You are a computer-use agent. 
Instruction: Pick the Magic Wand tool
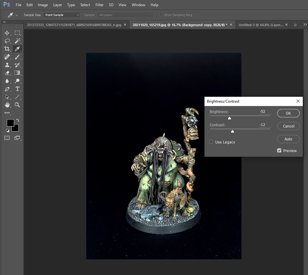pos(18,41)
